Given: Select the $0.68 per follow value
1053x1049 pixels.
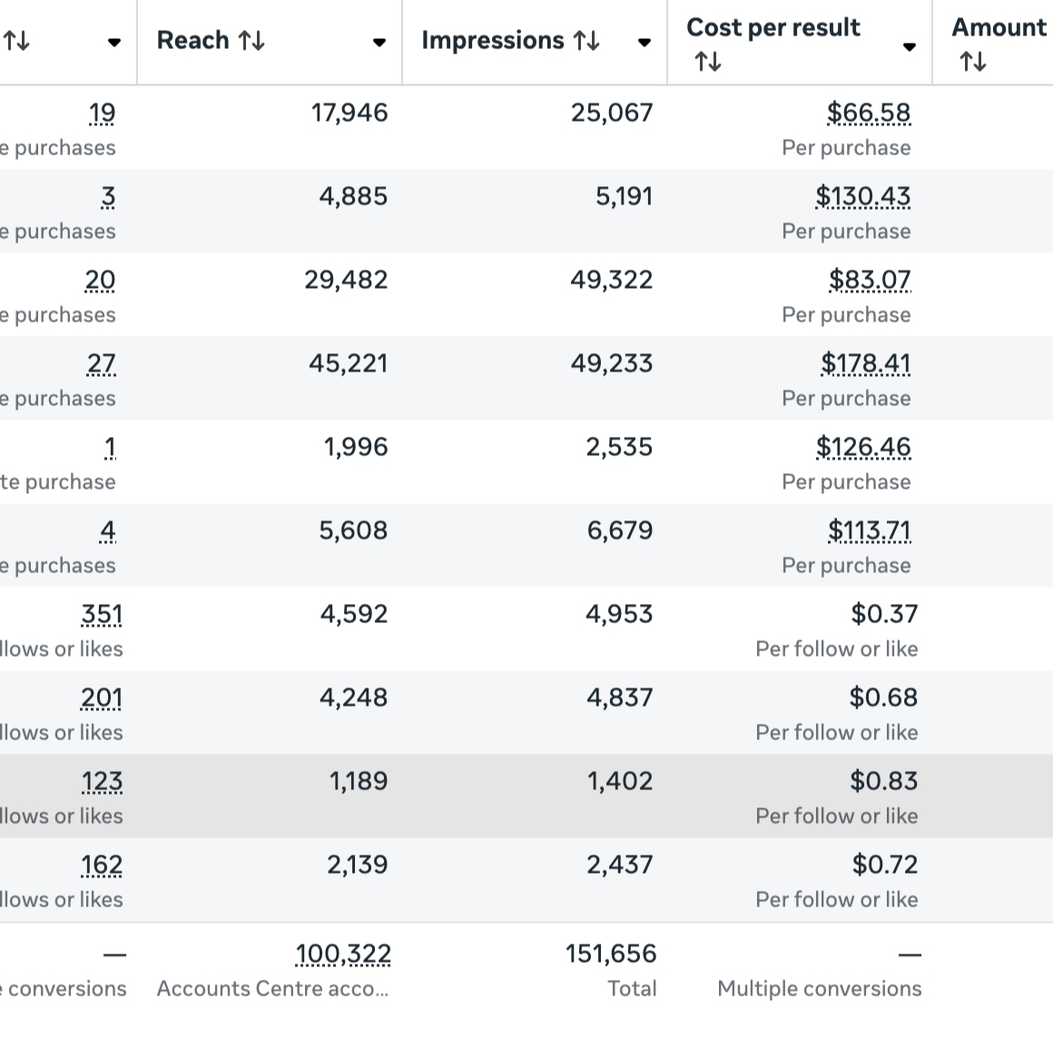Looking at the screenshot, I should point(883,698).
